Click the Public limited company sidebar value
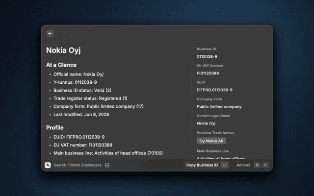Image resolution: width=314 pixels, height=196 pixels. pyautogui.click(x=219, y=107)
